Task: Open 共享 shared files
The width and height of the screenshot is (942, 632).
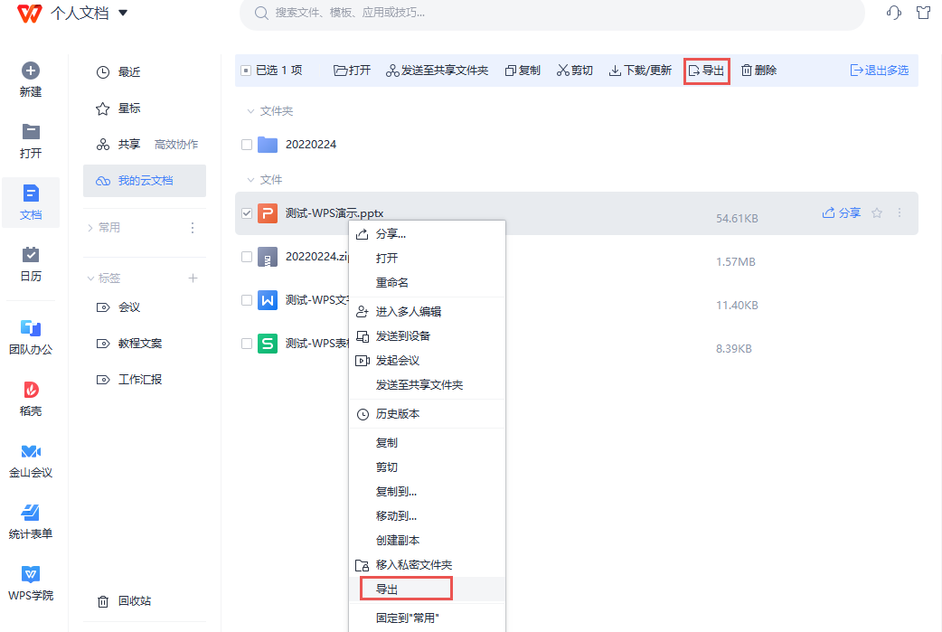Action: [x=119, y=144]
